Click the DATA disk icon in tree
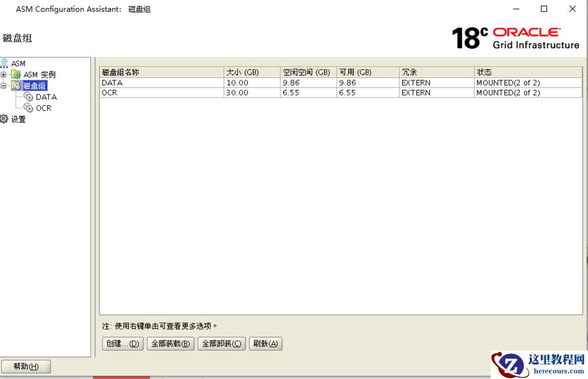This screenshot has height=379, width=588. (28, 97)
